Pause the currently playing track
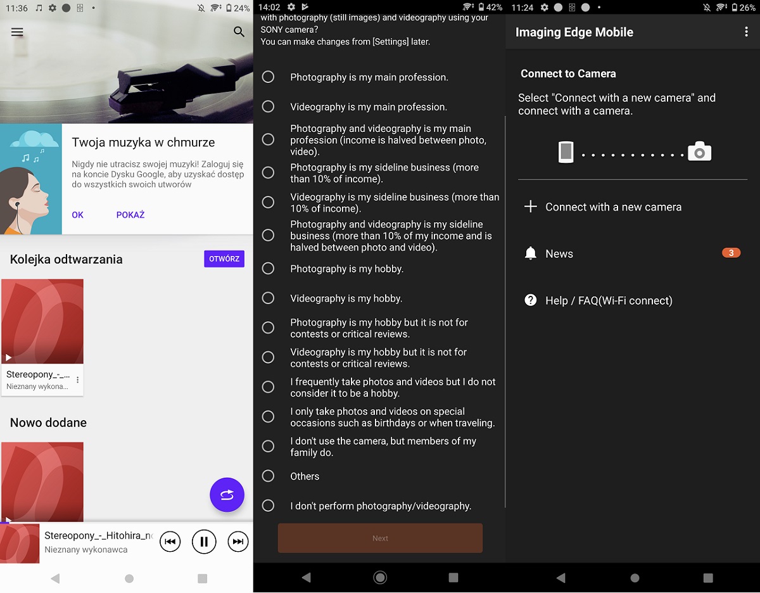Image resolution: width=760 pixels, height=593 pixels. [204, 542]
